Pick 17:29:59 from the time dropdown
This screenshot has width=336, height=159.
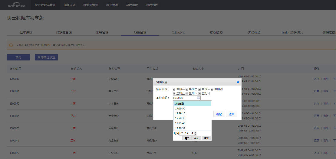[x=180, y=128]
